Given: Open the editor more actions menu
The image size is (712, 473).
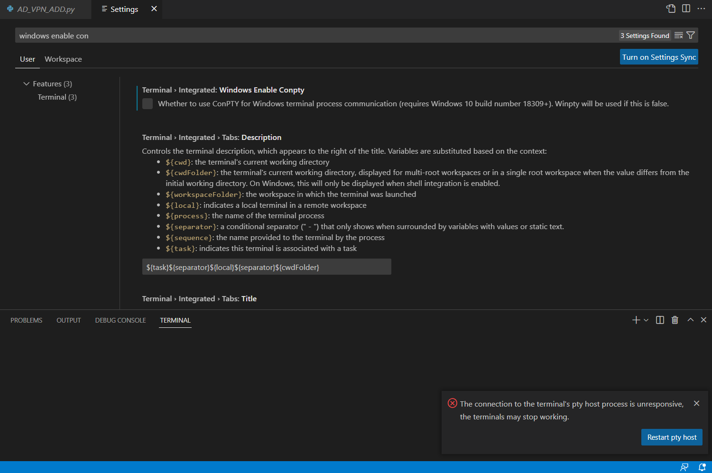Looking at the screenshot, I should [x=701, y=9].
